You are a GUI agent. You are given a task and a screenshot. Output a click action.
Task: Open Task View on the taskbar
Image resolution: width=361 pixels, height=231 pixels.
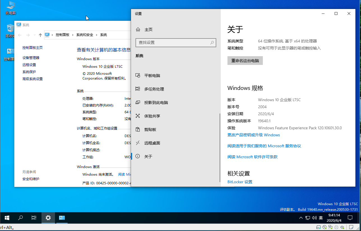coord(34,218)
